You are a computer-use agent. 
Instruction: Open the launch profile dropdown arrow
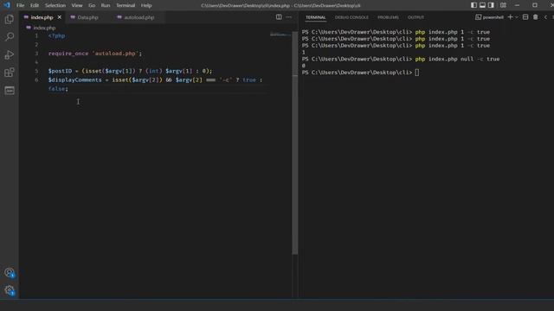point(517,17)
